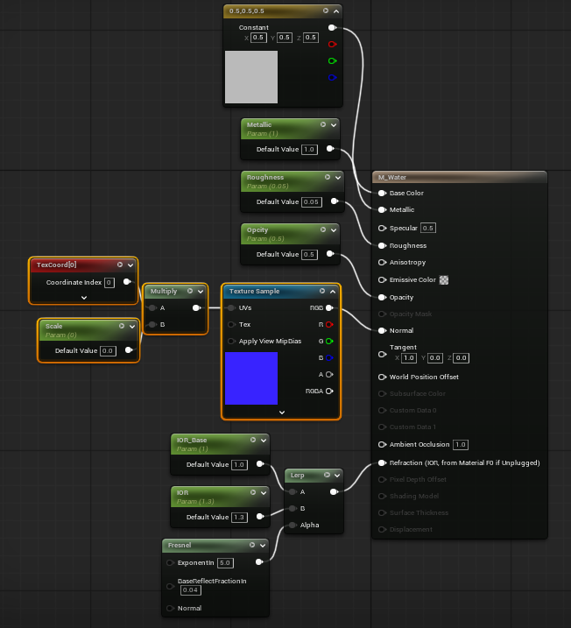Click the Fresnel node preview icon
Image resolution: width=571 pixels, height=628 pixels.
point(252,545)
